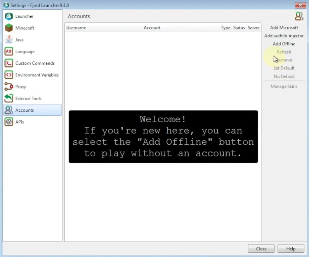Click the Environment Variables code icon
Screen dimensions: 309x257
9,75
